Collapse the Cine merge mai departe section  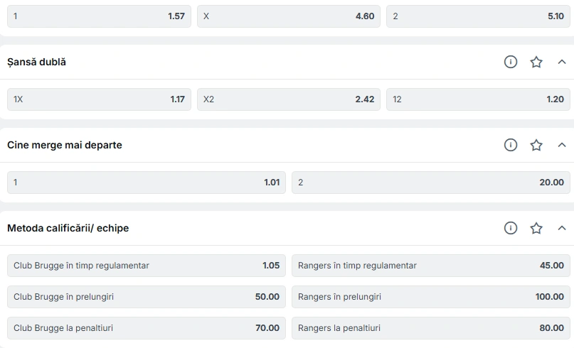pyautogui.click(x=562, y=145)
